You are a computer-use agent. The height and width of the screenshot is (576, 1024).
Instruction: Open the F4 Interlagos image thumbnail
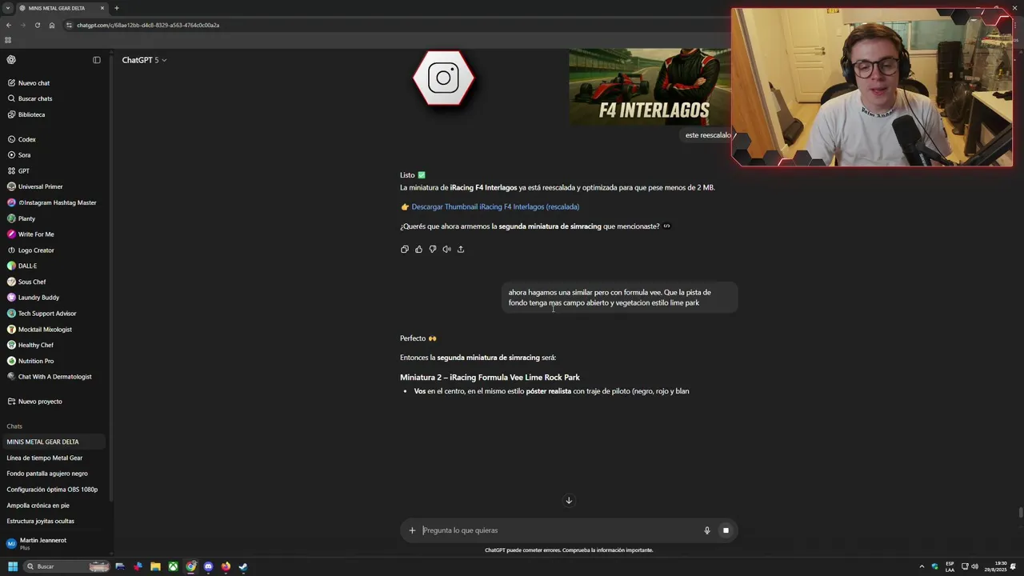(x=649, y=87)
